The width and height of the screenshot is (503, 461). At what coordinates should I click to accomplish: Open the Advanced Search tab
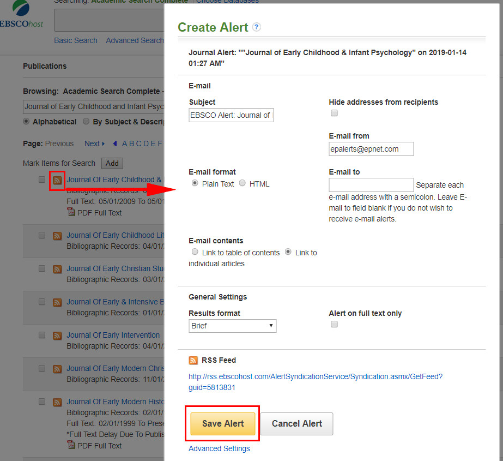pos(135,40)
